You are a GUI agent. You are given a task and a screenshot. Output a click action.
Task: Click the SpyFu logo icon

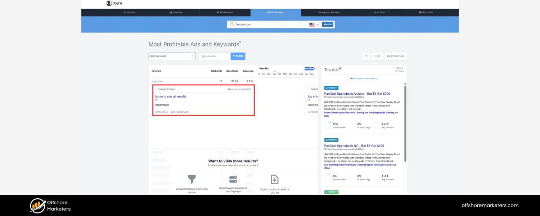(x=109, y=3)
